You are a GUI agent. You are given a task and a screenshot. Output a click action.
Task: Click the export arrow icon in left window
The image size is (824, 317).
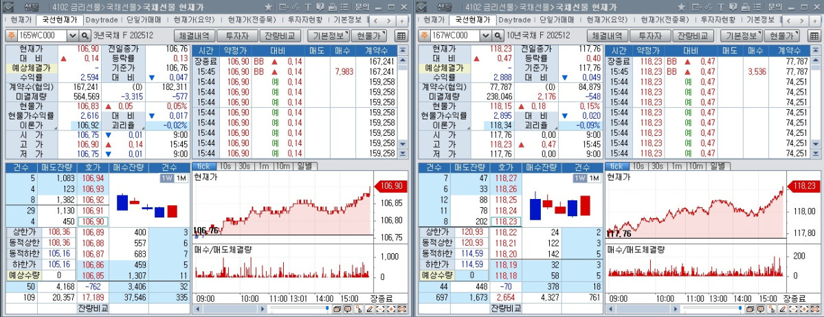point(284,8)
